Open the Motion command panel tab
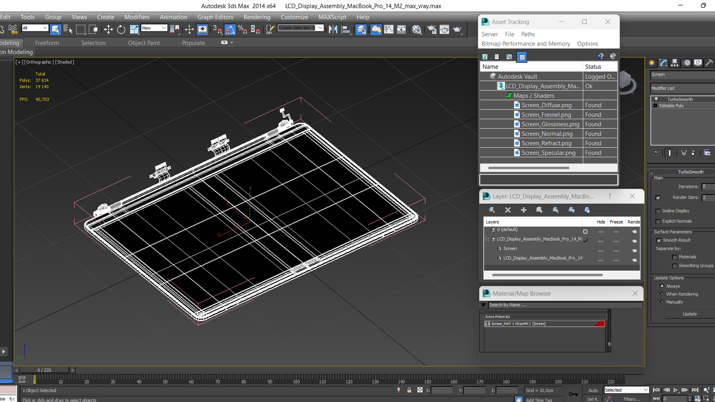 tap(687, 63)
